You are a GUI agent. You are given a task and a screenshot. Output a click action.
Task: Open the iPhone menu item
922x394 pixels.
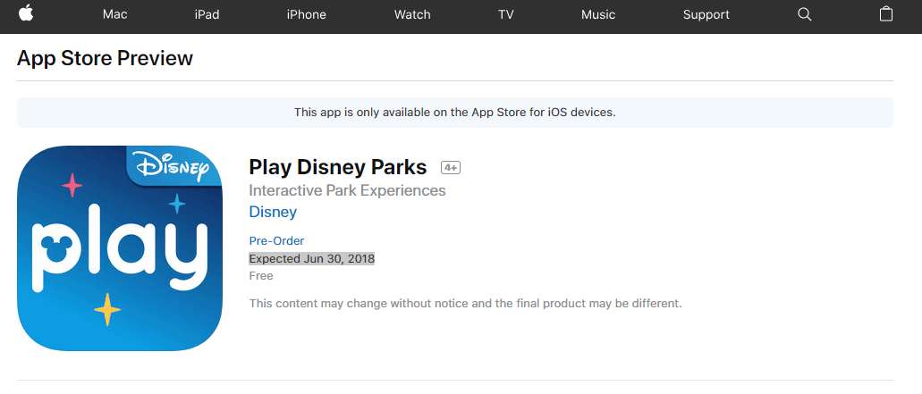point(307,14)
